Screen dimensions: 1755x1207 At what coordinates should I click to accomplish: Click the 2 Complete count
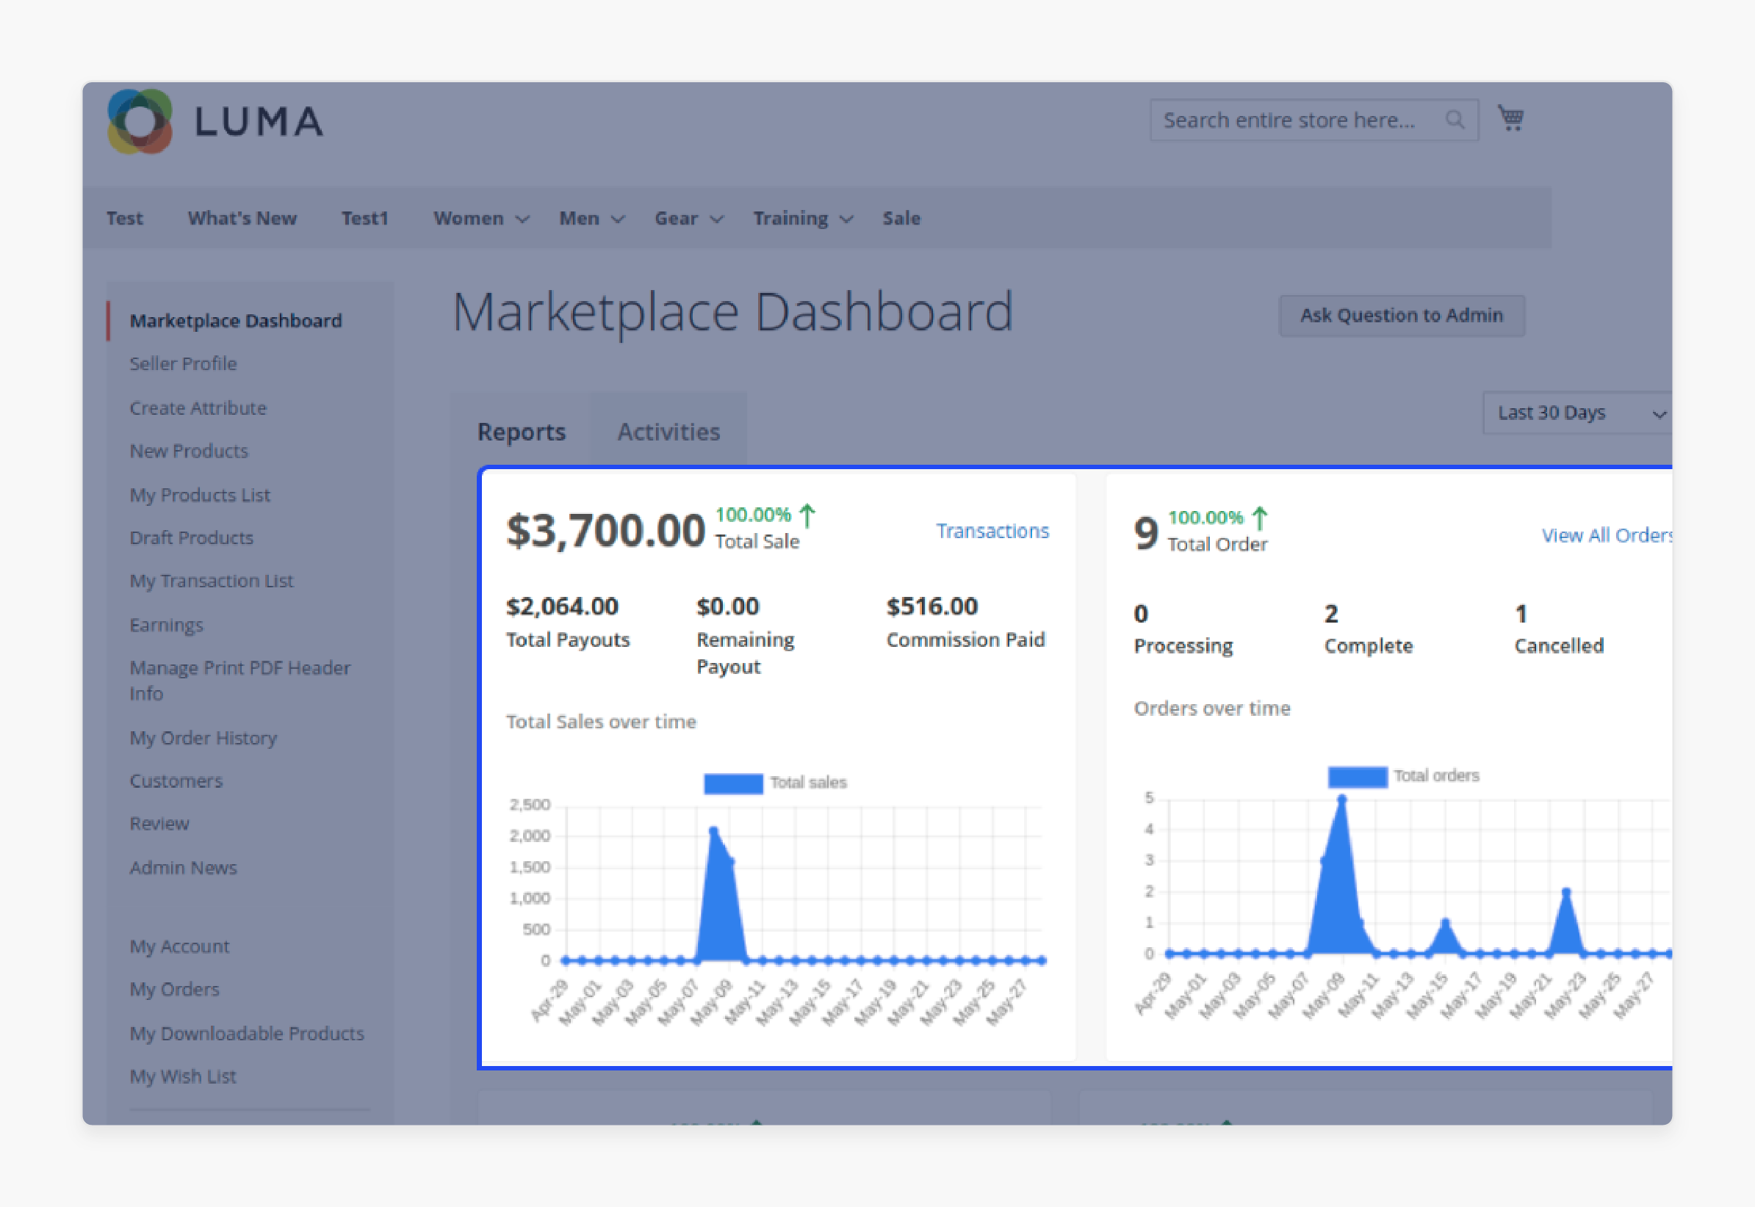click(x=1331, y=613)
